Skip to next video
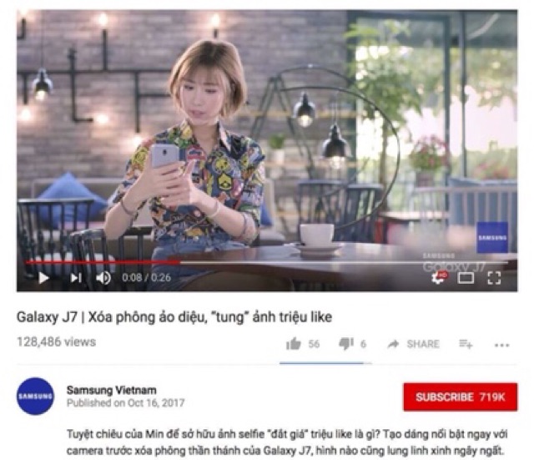 (x=76, y=278)
